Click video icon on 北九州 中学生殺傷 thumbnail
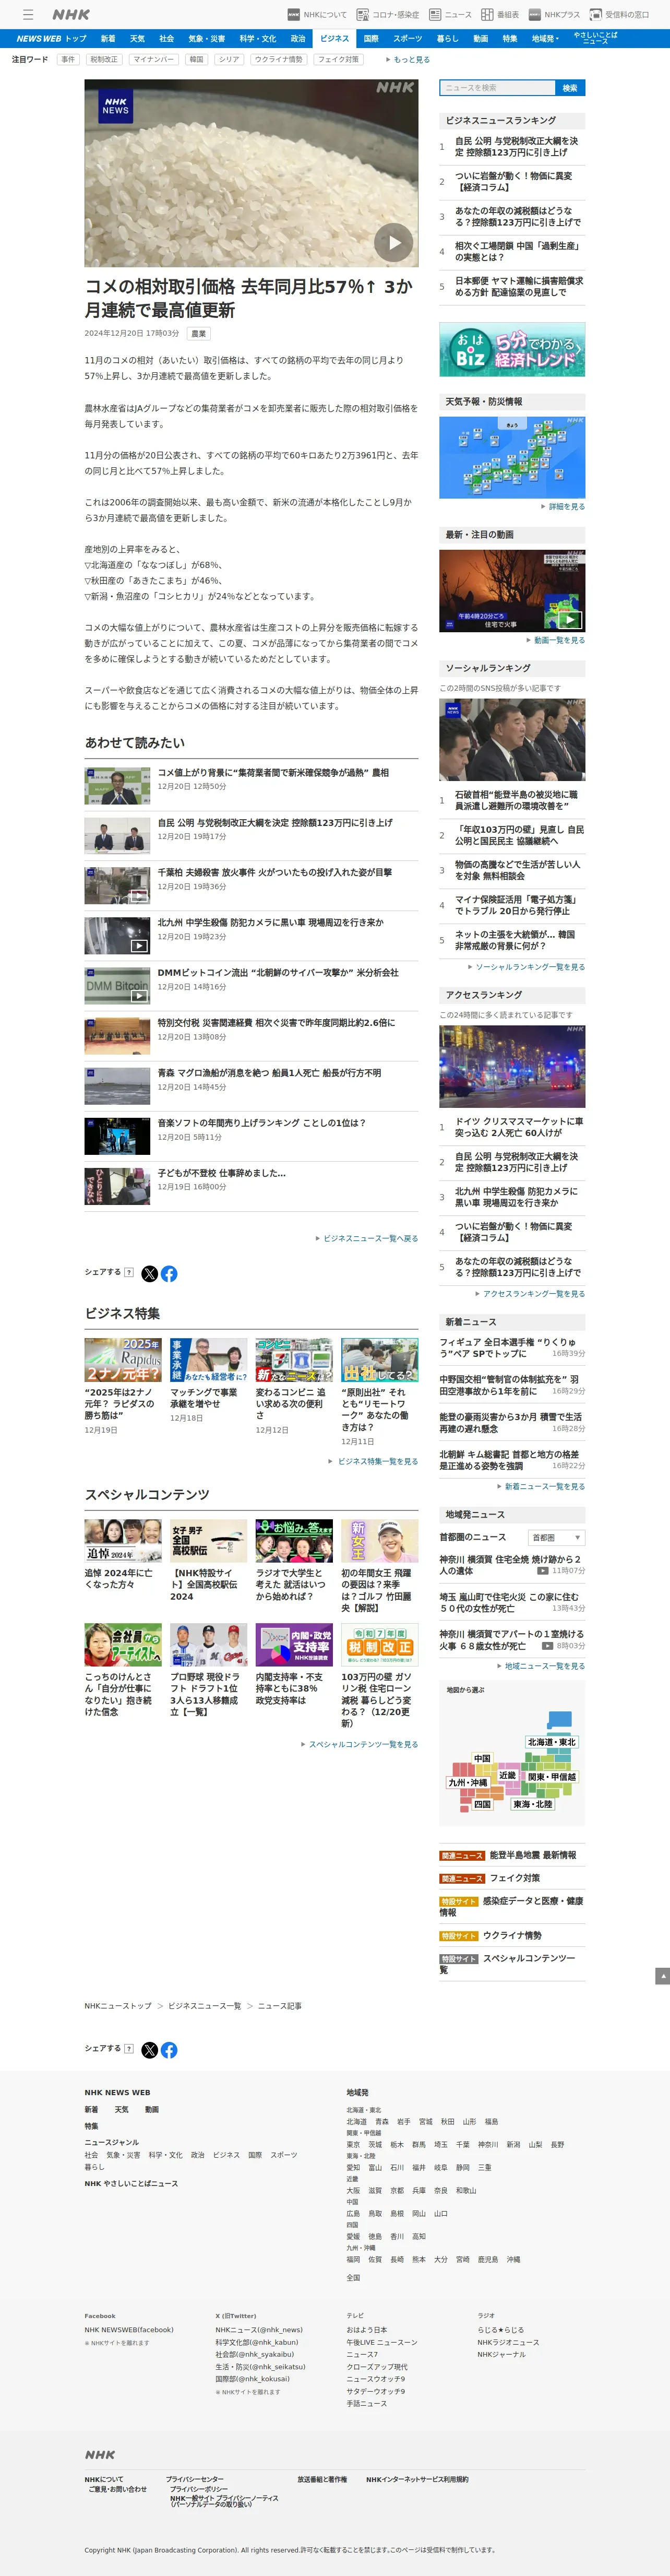The height and width of the screenshot is (2576, 670). point(139,946)
